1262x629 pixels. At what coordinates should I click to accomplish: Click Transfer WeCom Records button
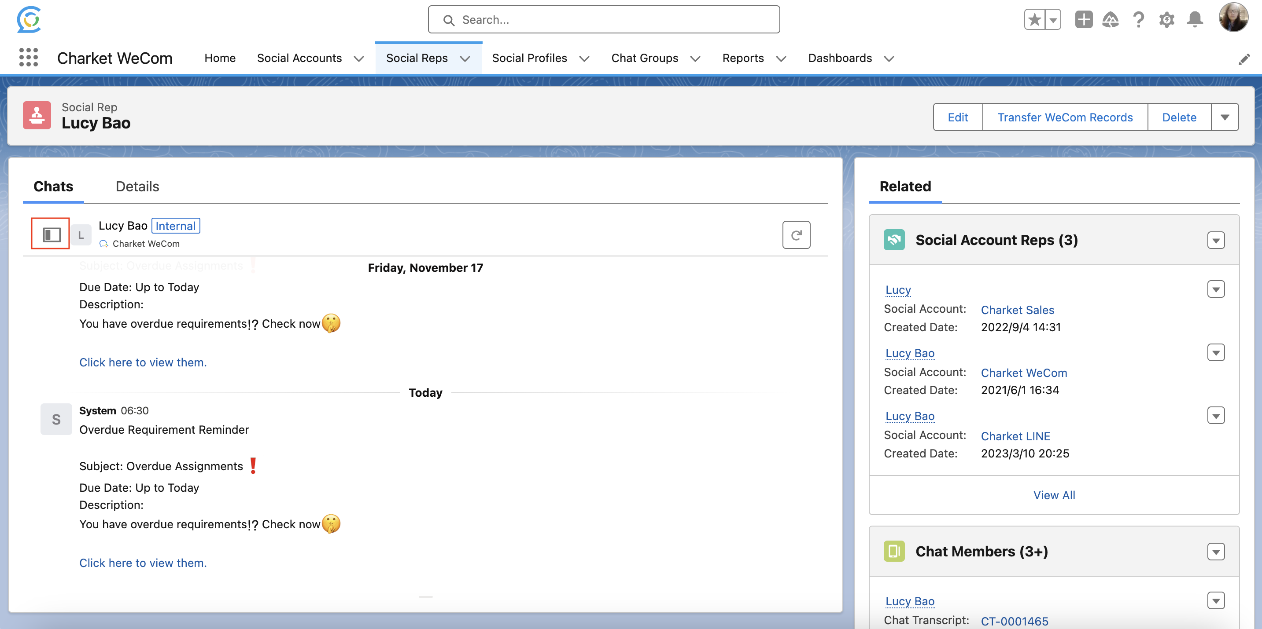coord(1065,117)
